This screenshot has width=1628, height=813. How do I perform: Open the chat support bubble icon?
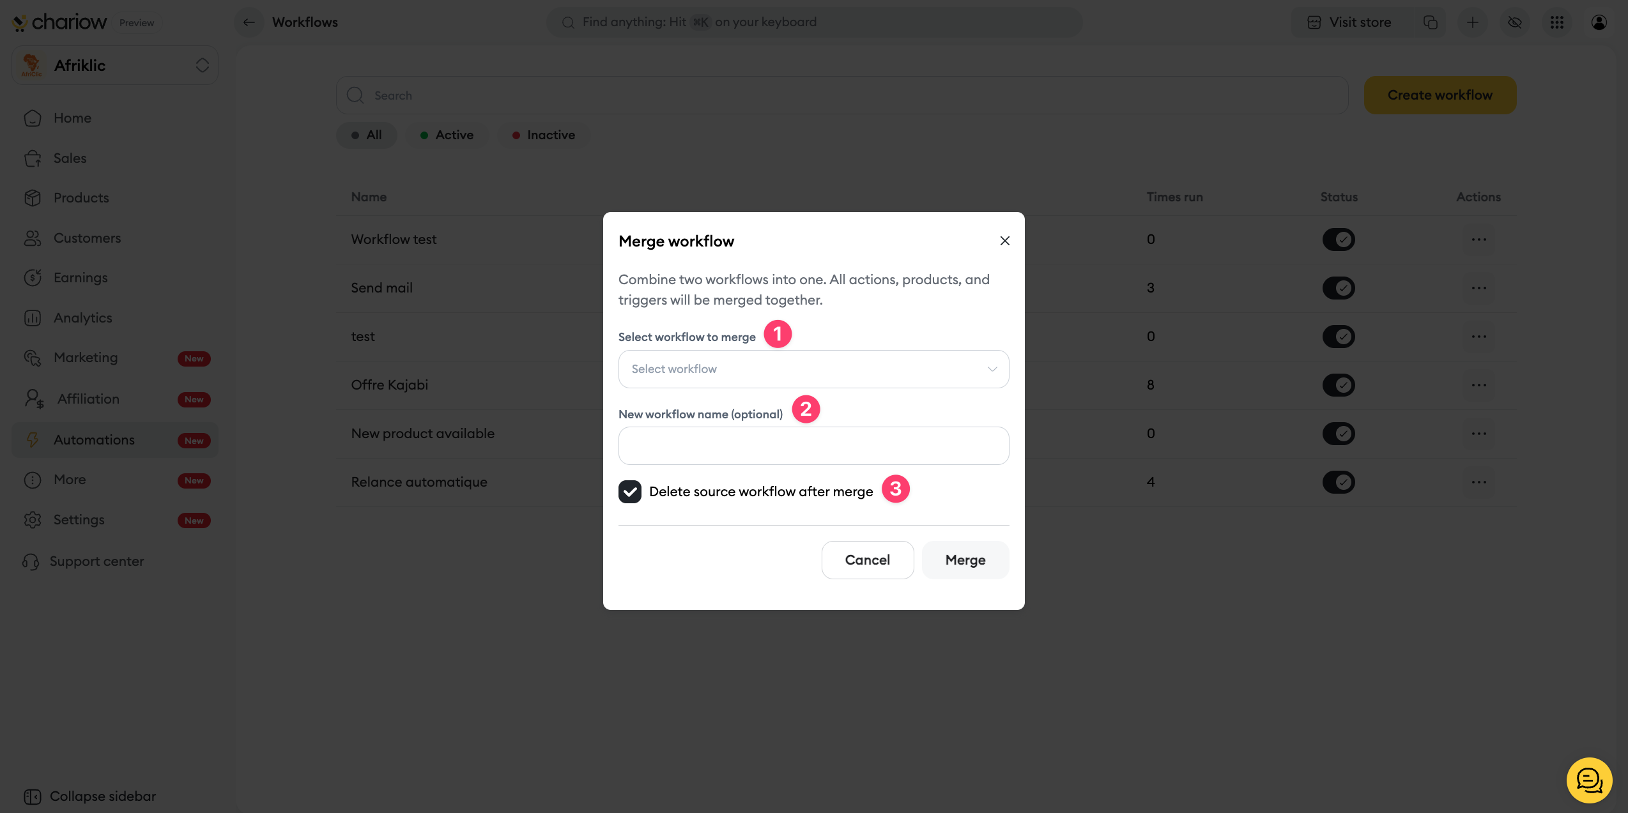(1589, 780)
